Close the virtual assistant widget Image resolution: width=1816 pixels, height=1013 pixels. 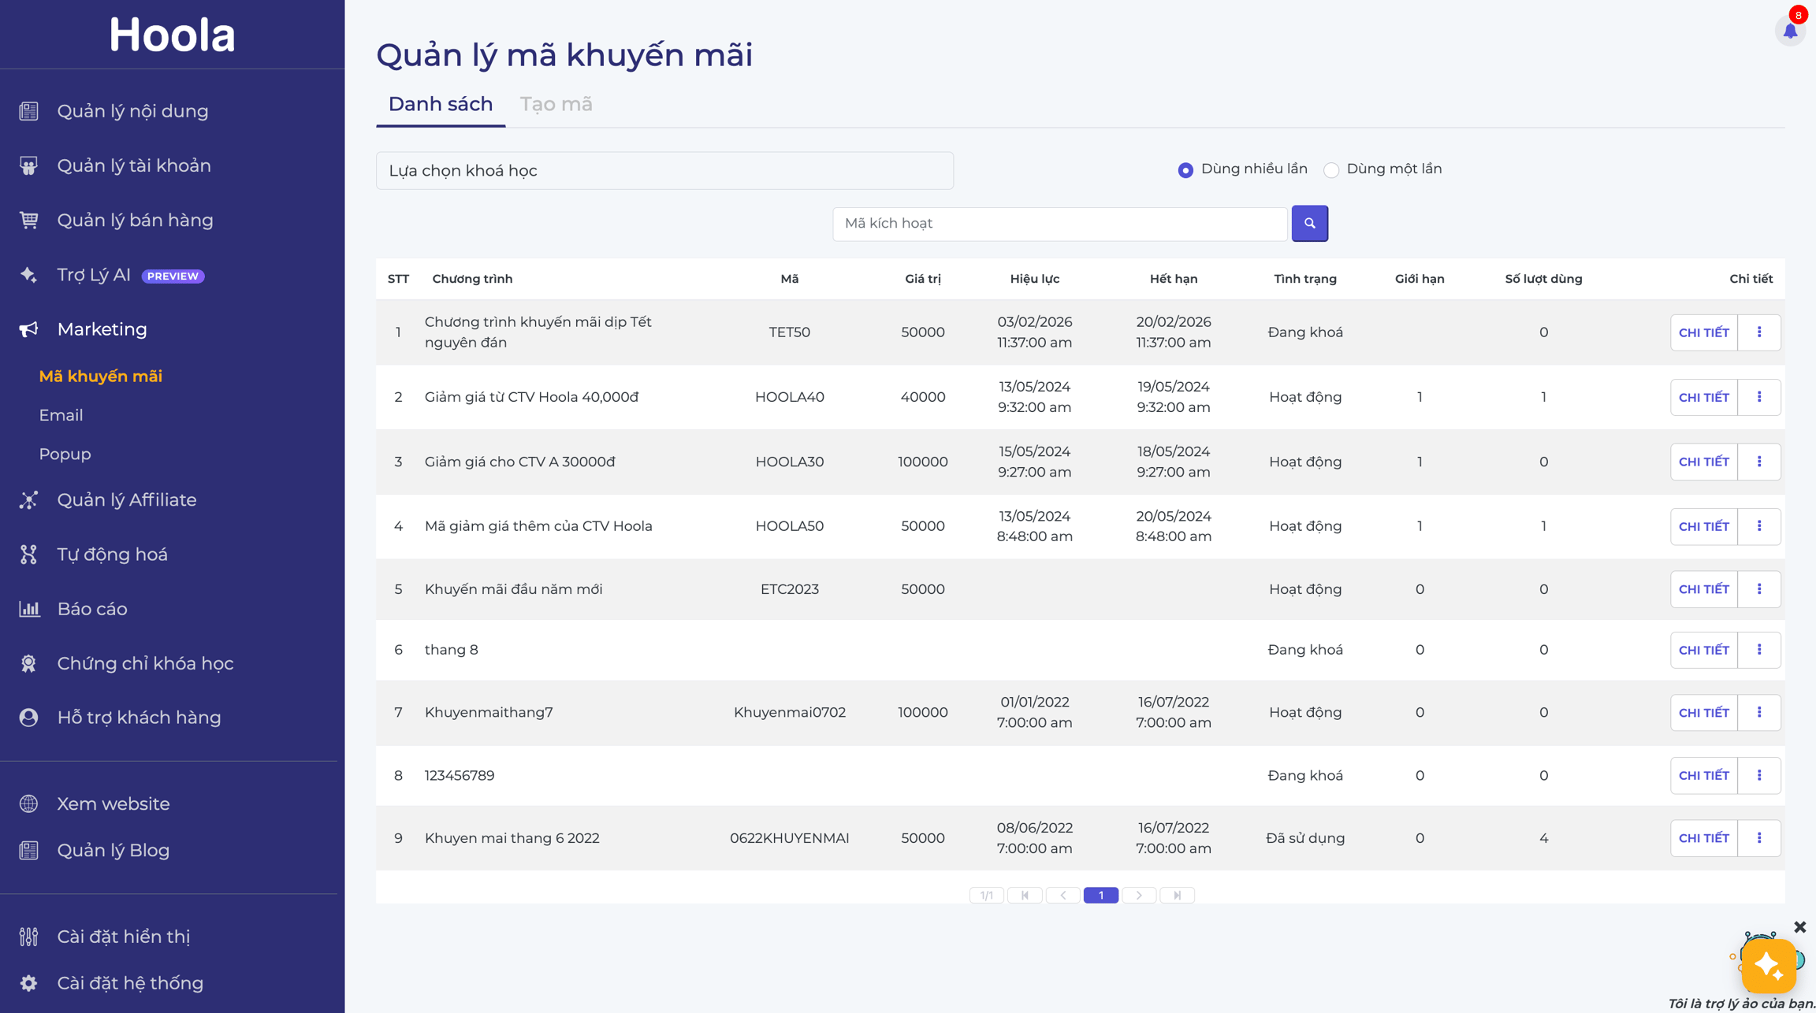tap(1799, 927)
